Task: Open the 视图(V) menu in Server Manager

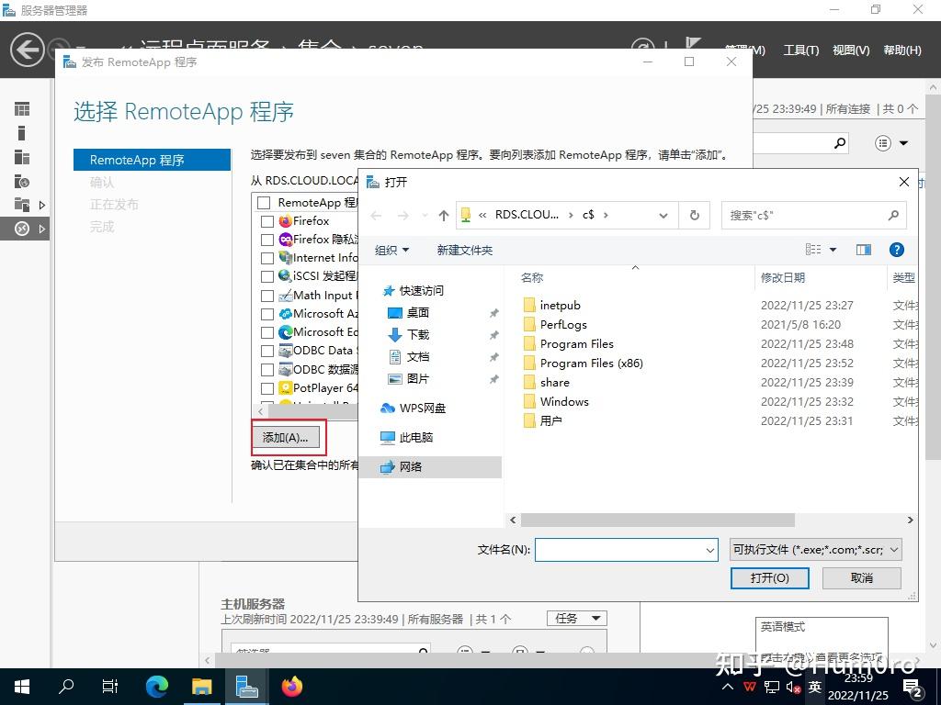Action: click(x=850, y=50)
